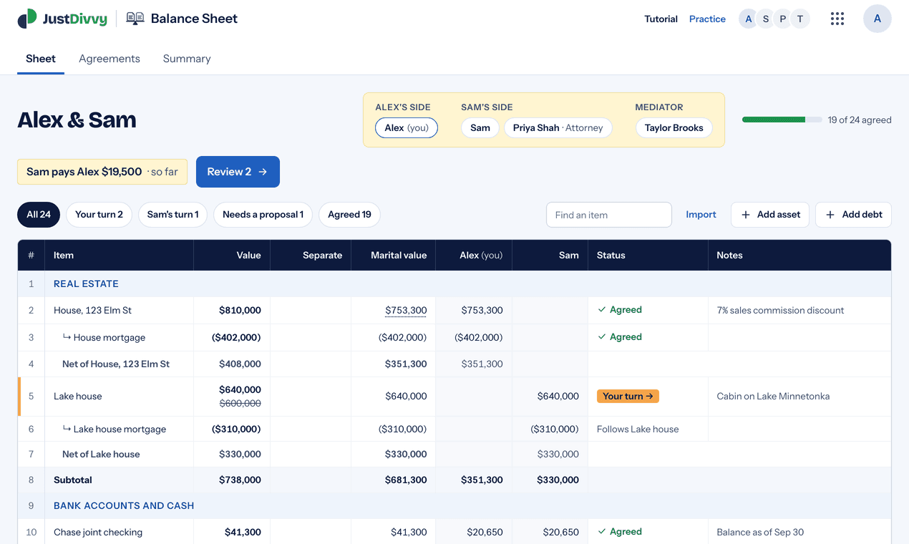Filter by Sam's turn 1
The image size is (909, 544).
coord(173,215)
